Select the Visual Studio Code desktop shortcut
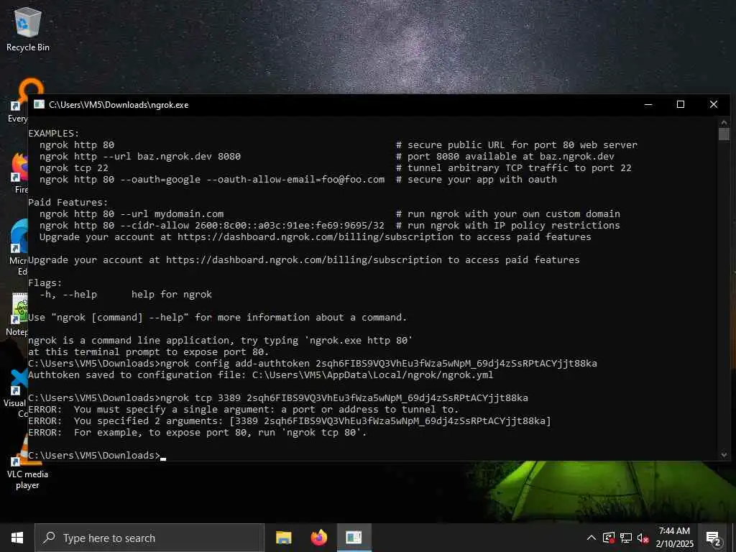Screen dimensions: 736x552 pos(16,393)
